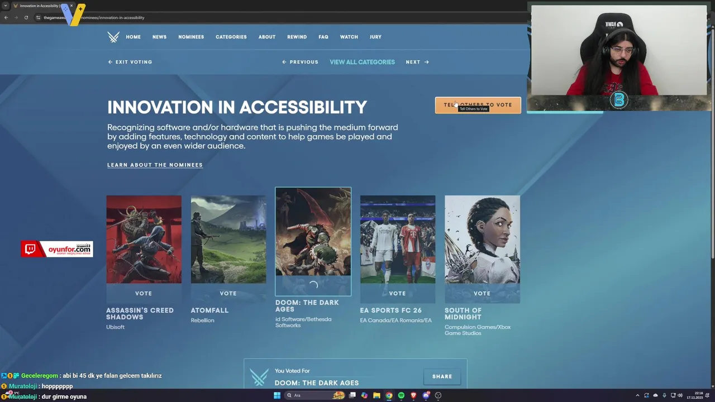Open Discord from the taskbar

(426, 395)
